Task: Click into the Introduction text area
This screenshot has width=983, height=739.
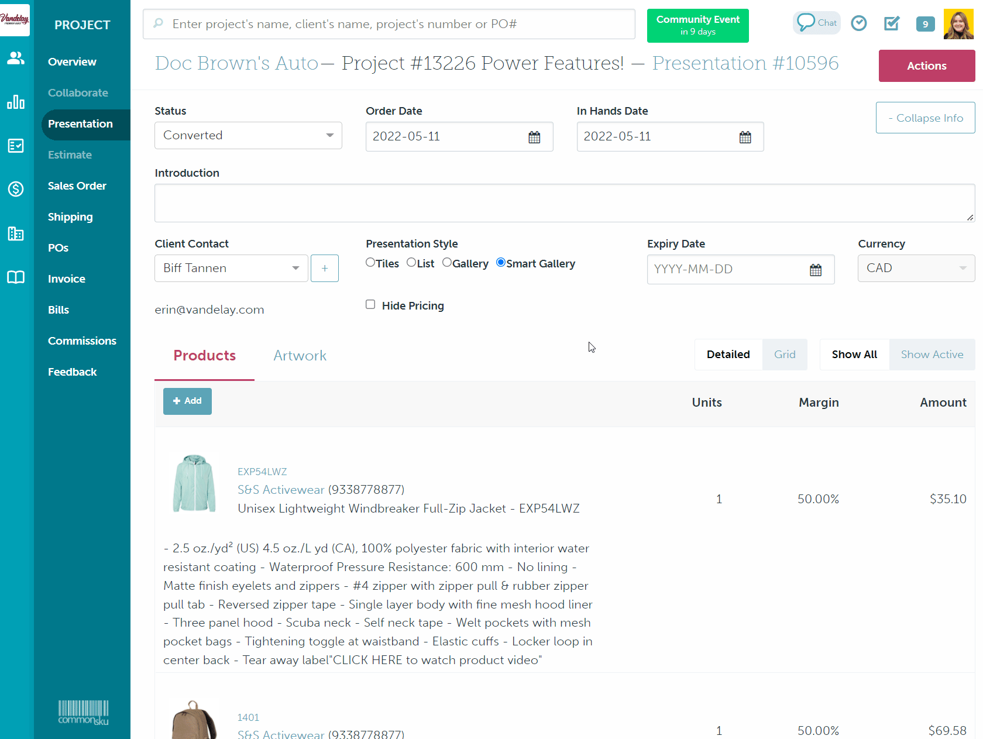Action: [564, 203]
